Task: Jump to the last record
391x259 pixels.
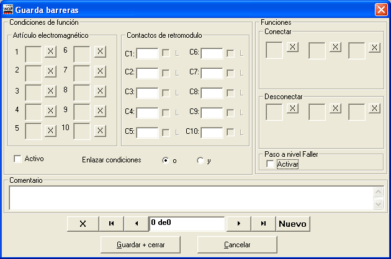Action: click(x=263, y=224)
